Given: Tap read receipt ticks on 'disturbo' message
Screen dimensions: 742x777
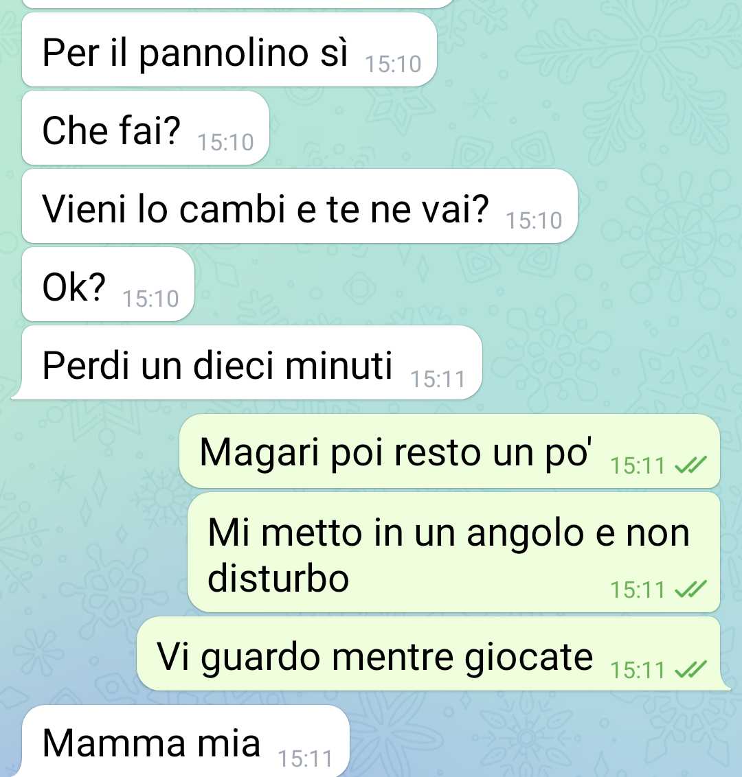Looking at the screenshot, I should (x=691, y=590).
